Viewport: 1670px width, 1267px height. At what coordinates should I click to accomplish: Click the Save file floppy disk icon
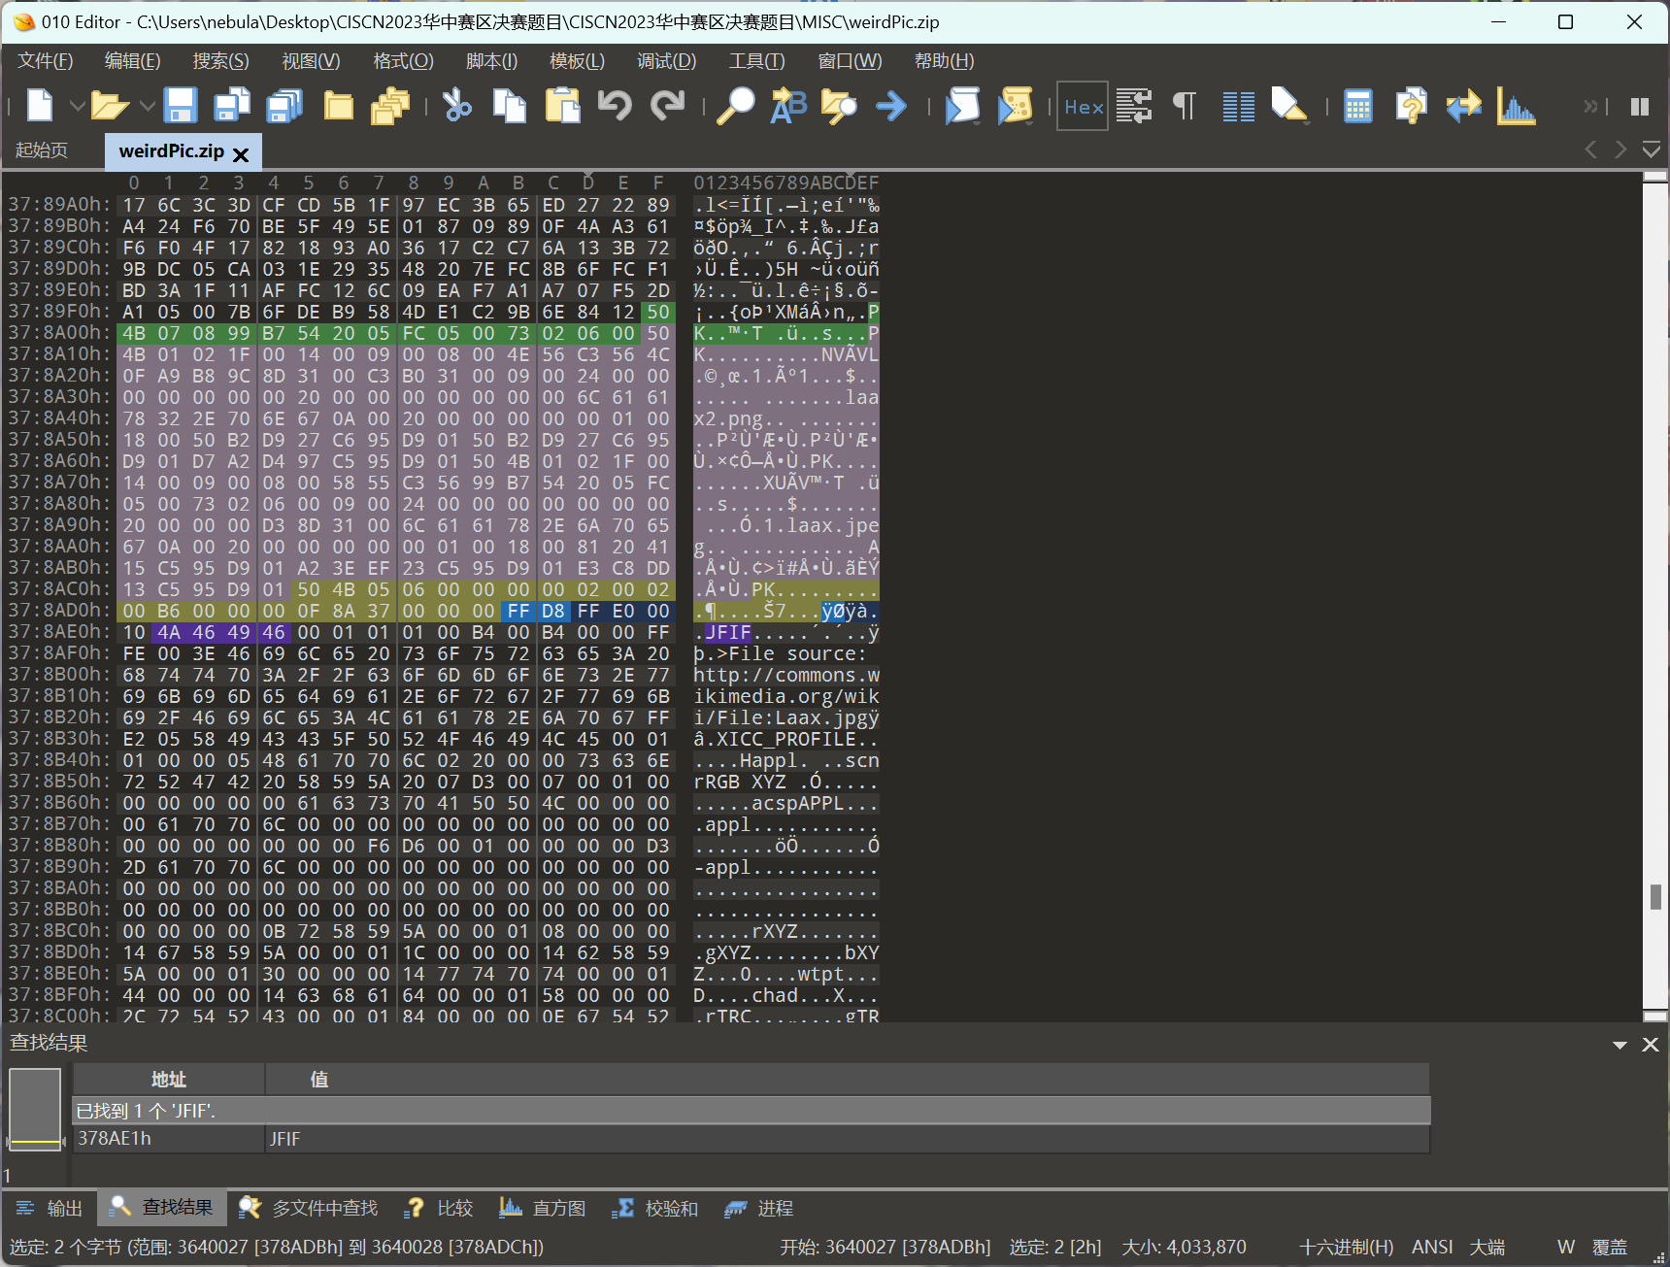pos(180,105)
